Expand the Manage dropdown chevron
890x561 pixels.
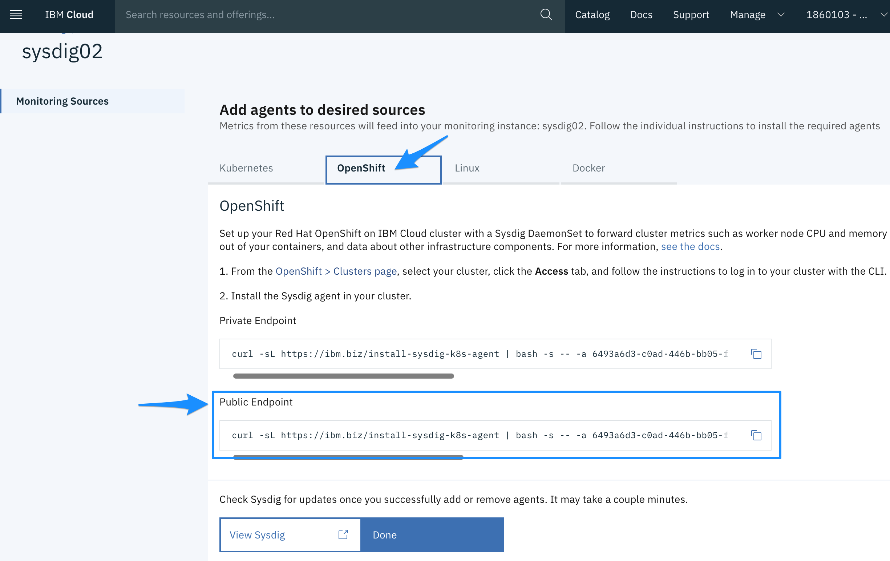coord(781,15)
